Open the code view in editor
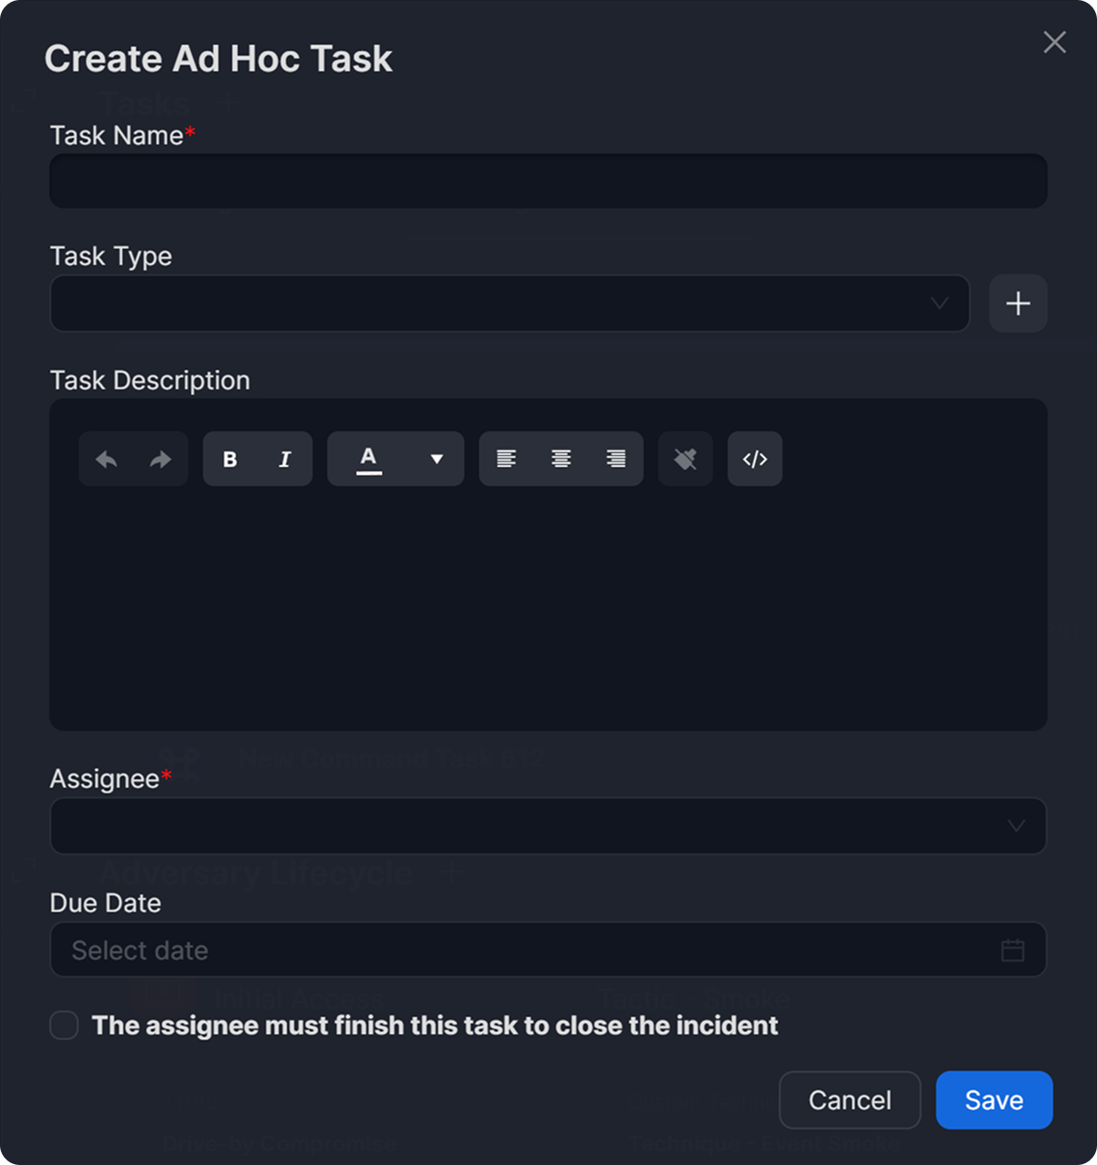This screenshot has width=1097, height=1165. 755,459
